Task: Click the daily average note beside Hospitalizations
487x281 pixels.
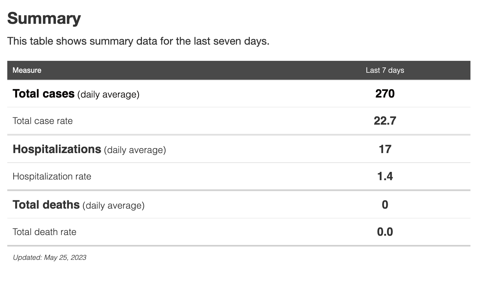Action: click(135, 150)
